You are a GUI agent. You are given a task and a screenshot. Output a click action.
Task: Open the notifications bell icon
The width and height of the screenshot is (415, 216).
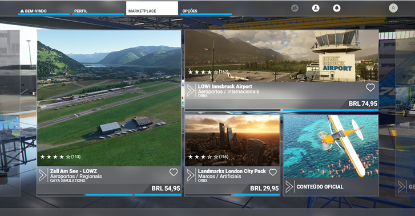(x=337, y=8)
